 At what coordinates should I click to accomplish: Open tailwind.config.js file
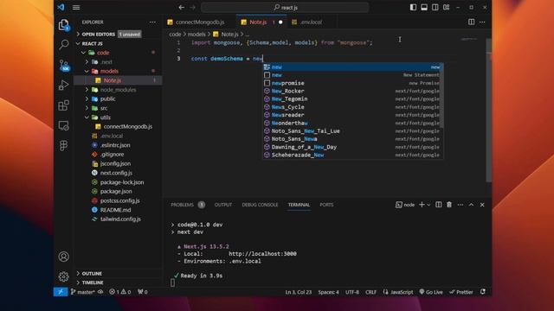[118, 219]
